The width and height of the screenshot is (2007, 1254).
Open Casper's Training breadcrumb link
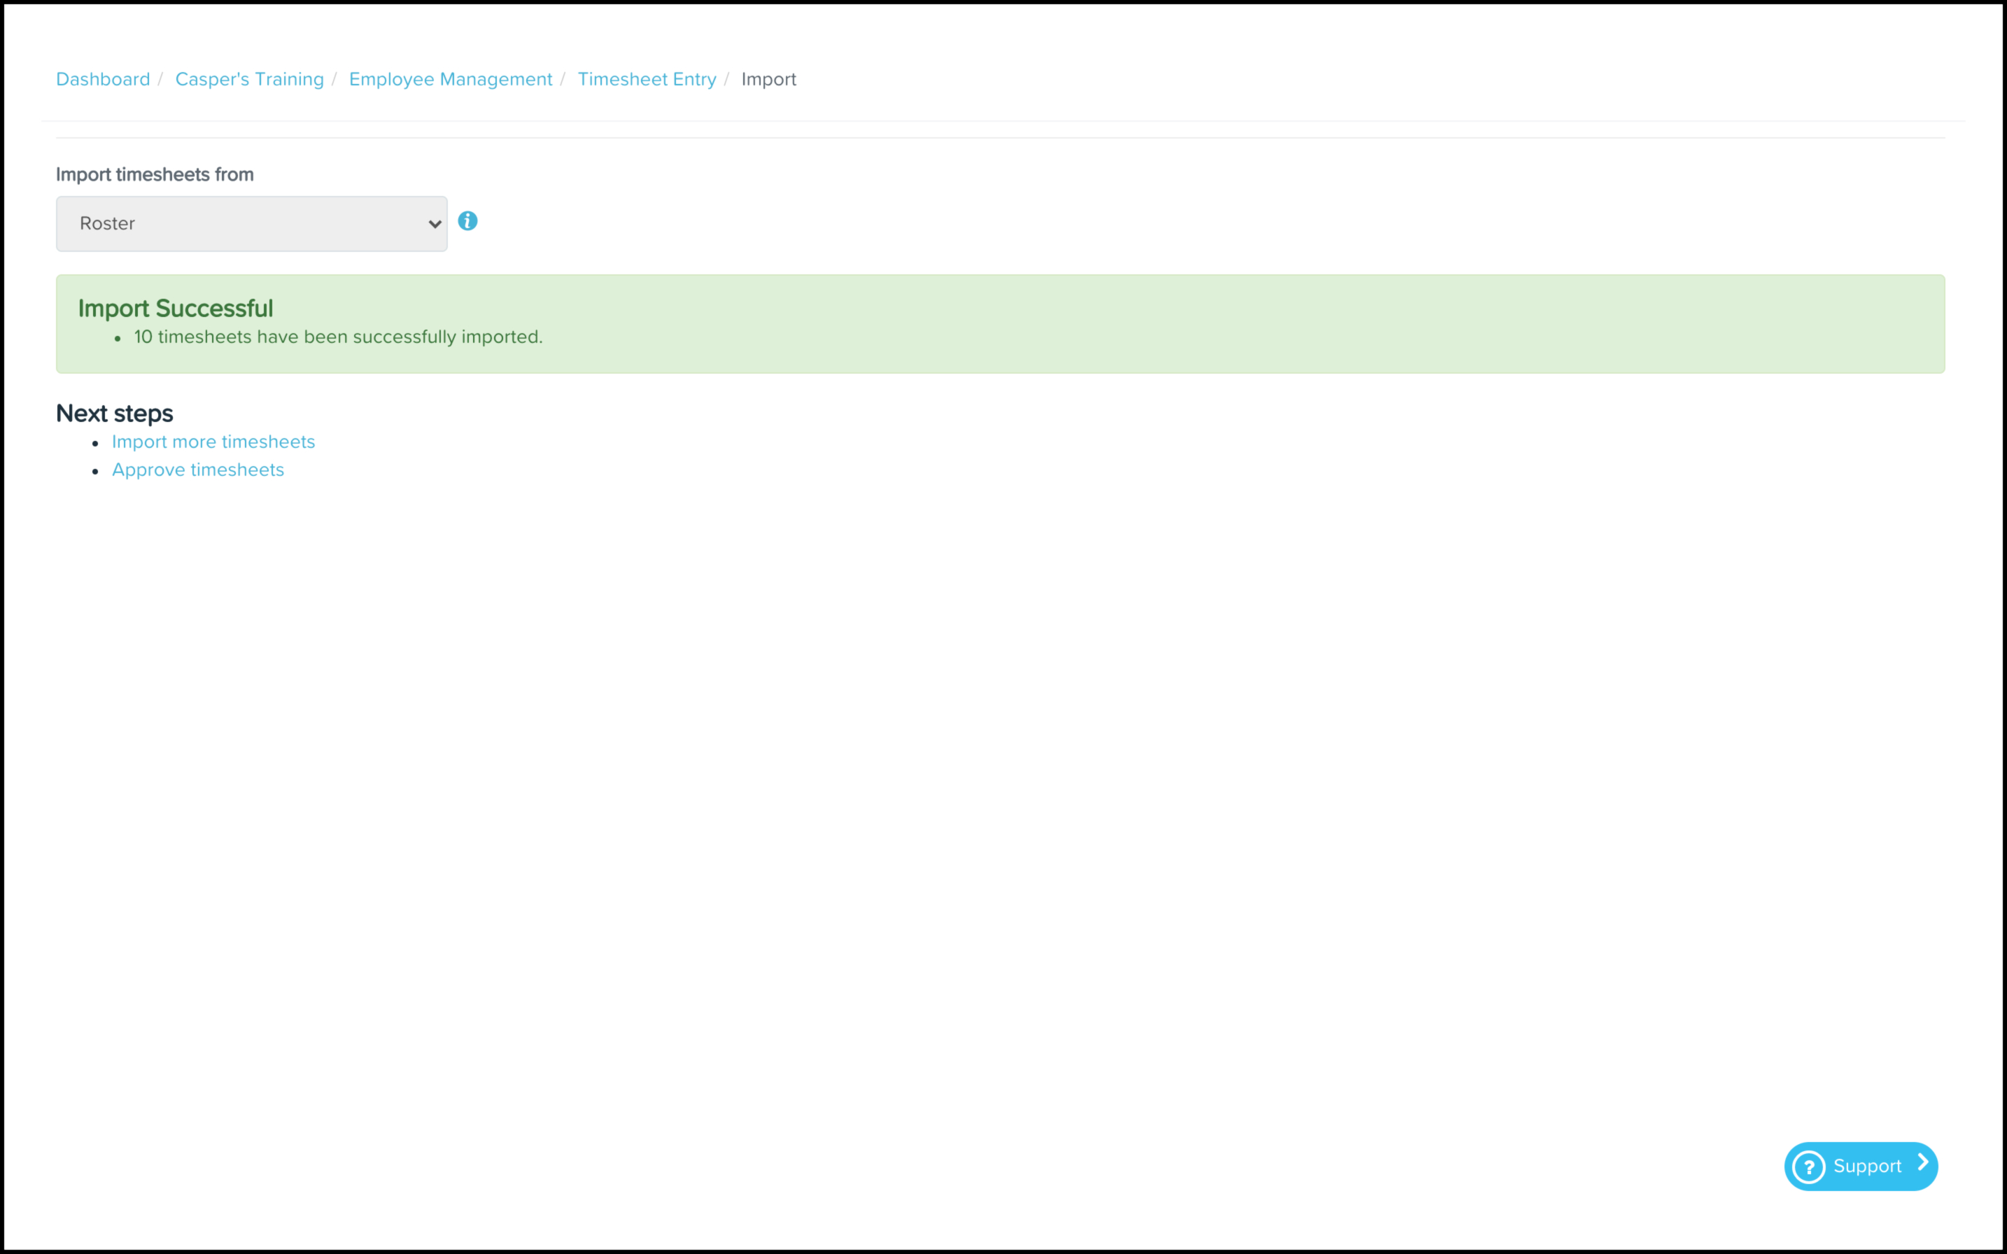[249, 80]
